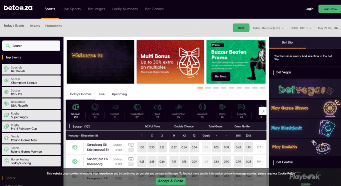Open the Results link
This screenshot has width=341, height=186.
[x=35, y=26]
